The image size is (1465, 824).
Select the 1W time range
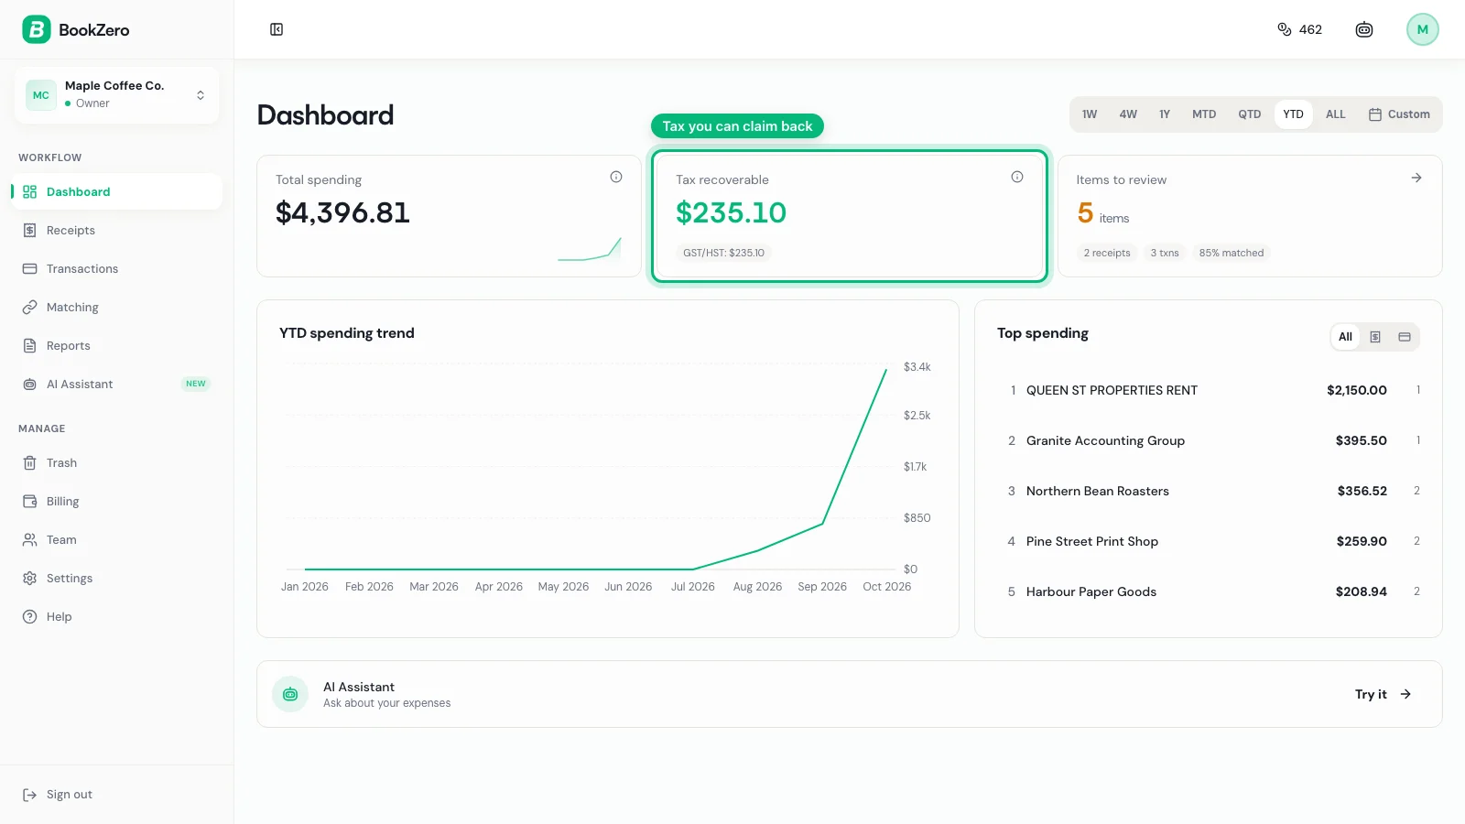click(x=1090, y=114)
